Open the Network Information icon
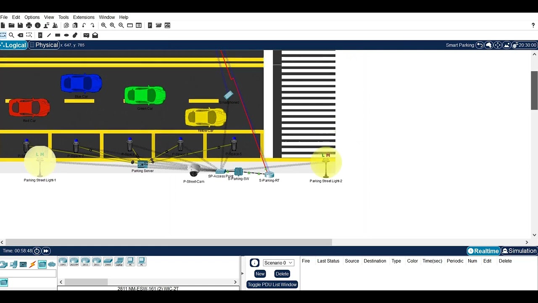The image size is (538, 303). click(x=38, y=25)
